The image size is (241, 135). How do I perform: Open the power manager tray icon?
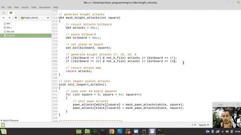coord(232,132)
